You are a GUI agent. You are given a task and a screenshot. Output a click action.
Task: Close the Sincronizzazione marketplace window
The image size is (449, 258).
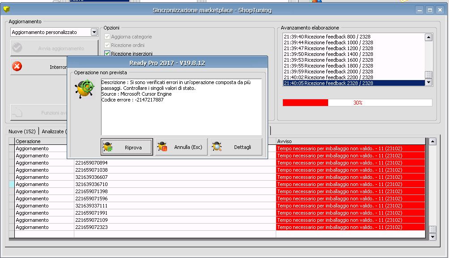[440, 10]
